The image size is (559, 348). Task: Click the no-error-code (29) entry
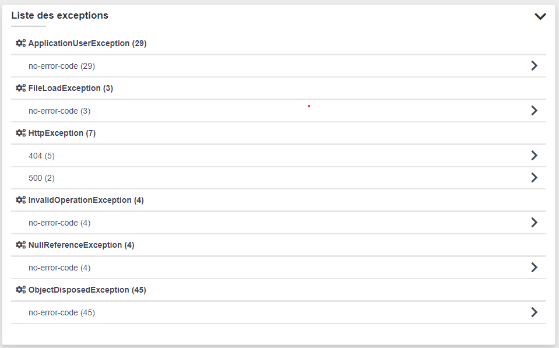click(x=62, y=66)
